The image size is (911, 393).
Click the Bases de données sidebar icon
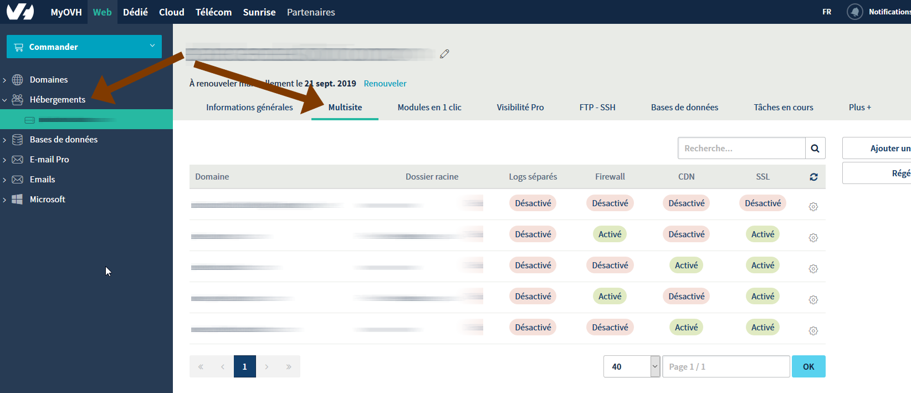18,140
